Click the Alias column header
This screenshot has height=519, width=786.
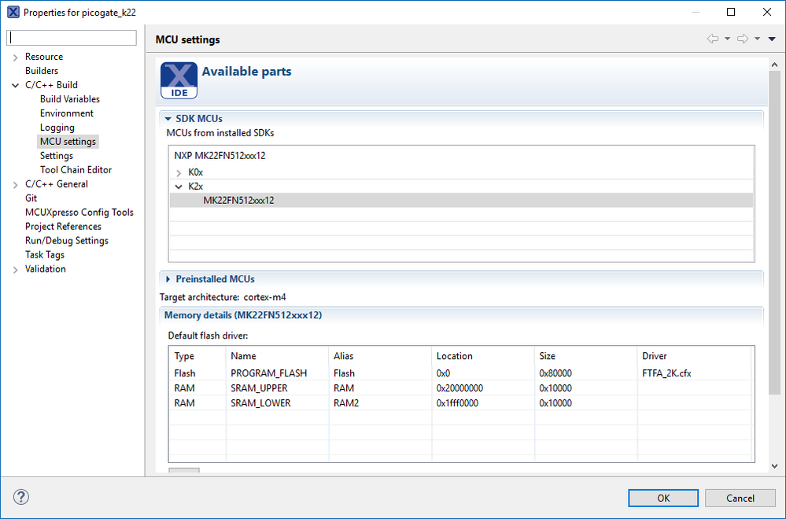pos(380,356)
